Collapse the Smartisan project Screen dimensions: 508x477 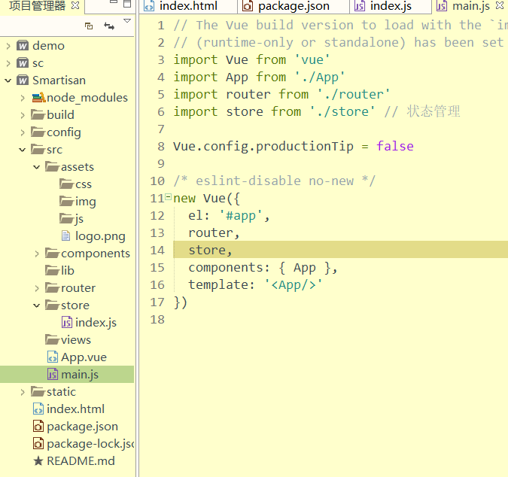pos(8,81)
